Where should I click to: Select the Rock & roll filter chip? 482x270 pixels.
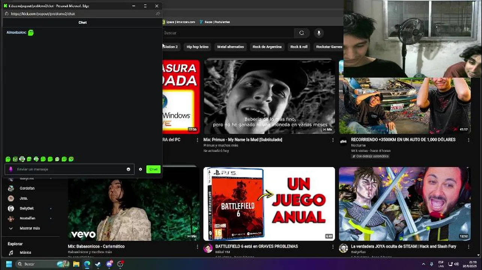click(299, 47)
